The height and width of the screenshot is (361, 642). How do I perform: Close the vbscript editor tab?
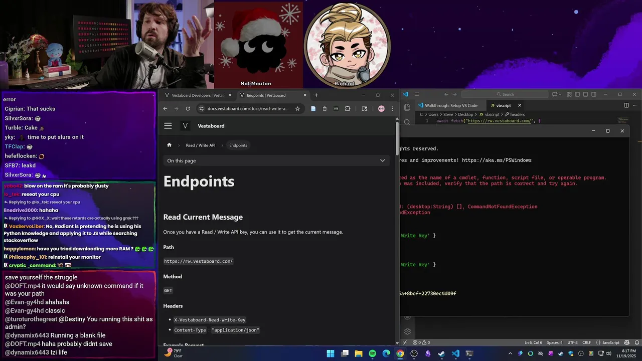[520, 105]
